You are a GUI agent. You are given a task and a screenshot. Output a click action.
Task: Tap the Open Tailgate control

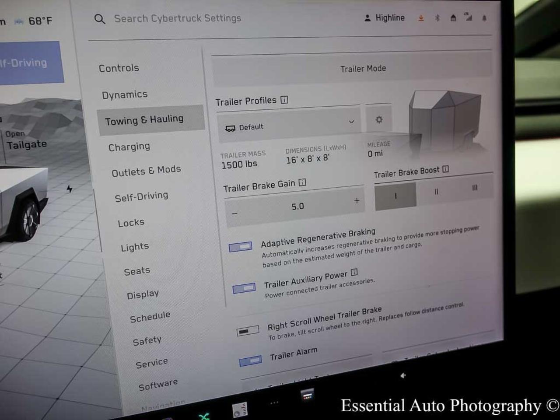(x=26, y=140)
